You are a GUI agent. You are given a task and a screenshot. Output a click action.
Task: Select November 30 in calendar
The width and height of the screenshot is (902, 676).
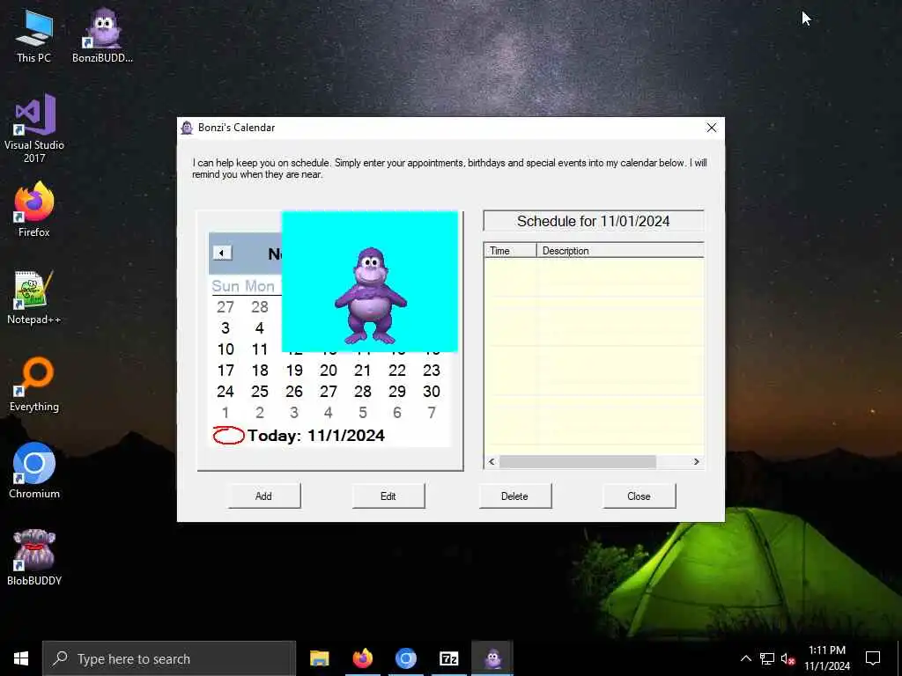tap(432, 392)
